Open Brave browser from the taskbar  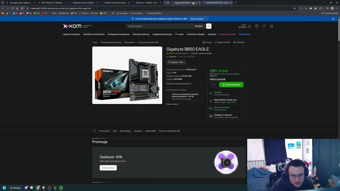(x=44, y=188)
